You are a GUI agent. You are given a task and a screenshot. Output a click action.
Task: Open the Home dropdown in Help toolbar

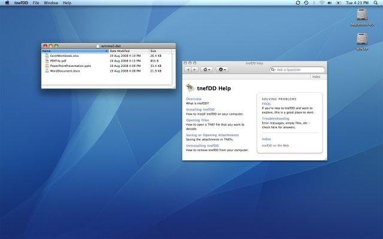click(206, 69)
